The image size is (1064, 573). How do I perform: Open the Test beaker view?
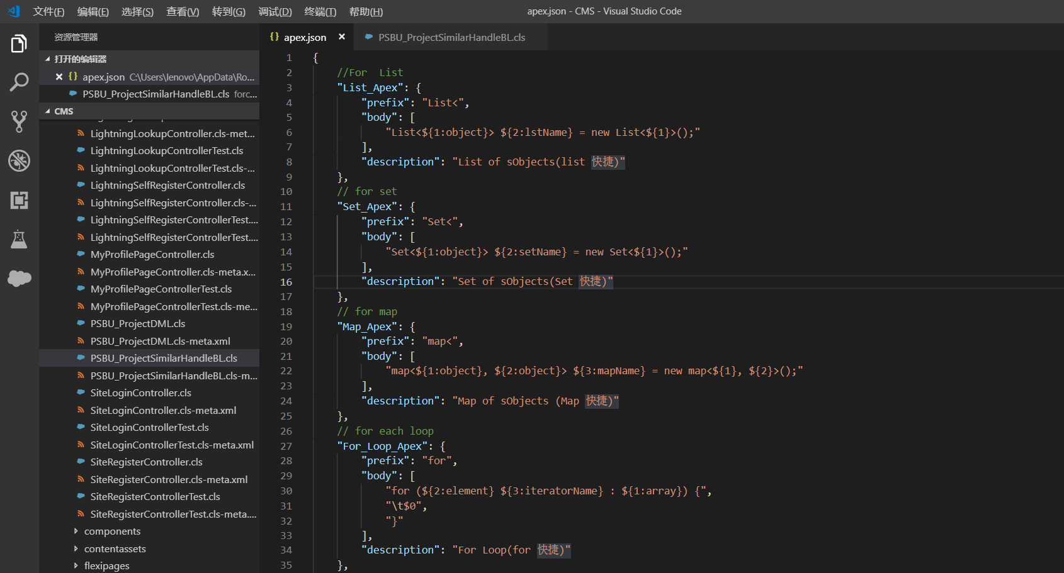[19, 239]
